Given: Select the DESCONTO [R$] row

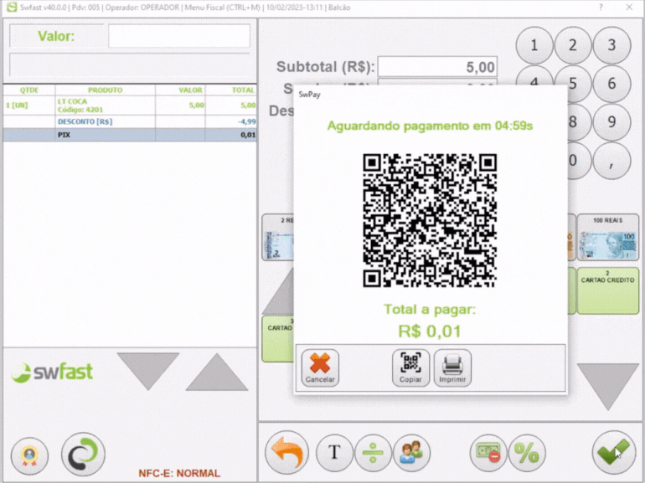Looking at the screenshot, I should 130,121.
